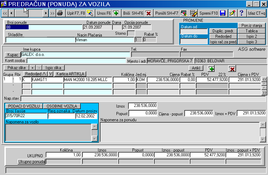This screenshot has height=175, width=268.
Task: Click Broj šasije field 315/70R22
Action: coord(26,116)
